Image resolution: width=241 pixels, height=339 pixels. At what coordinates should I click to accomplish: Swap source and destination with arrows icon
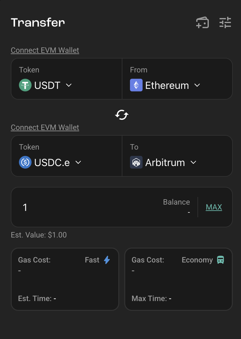tap(122, 114)
